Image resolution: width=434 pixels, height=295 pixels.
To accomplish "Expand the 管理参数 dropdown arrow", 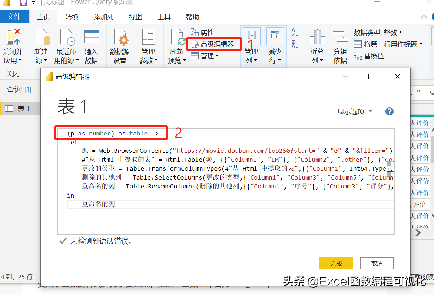I will tap(156, 61).
